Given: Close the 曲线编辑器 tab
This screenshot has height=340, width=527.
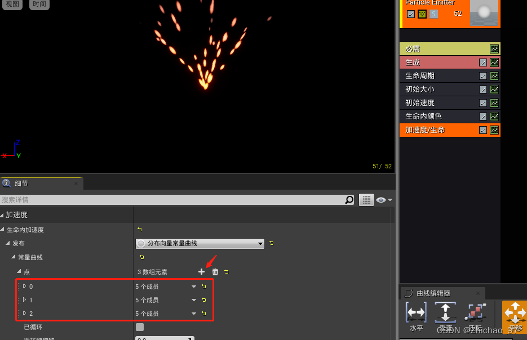Looking at the screenshot, I should [x=478, y=293].
